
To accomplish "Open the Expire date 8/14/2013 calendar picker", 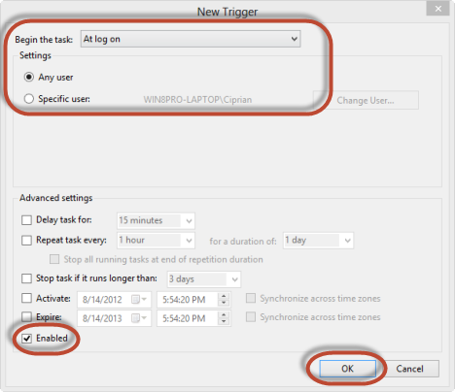I will click(139, 318).
